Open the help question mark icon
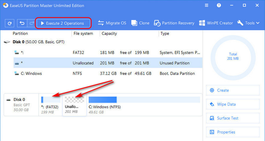The image size is (265, 141). 219,5
